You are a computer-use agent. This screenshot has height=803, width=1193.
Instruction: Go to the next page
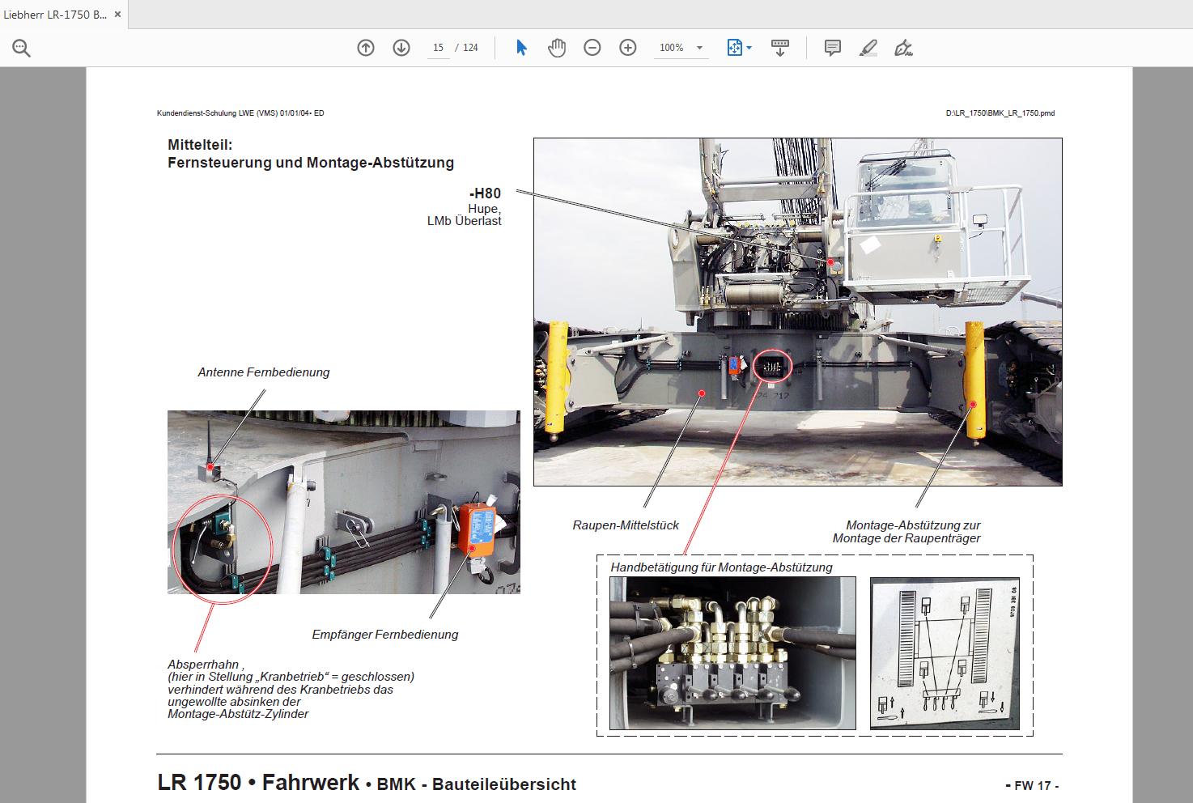coord(400,47)
